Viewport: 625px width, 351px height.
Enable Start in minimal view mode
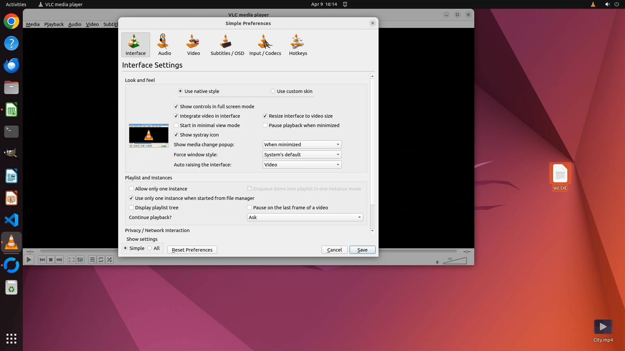(x=176, y=125)
